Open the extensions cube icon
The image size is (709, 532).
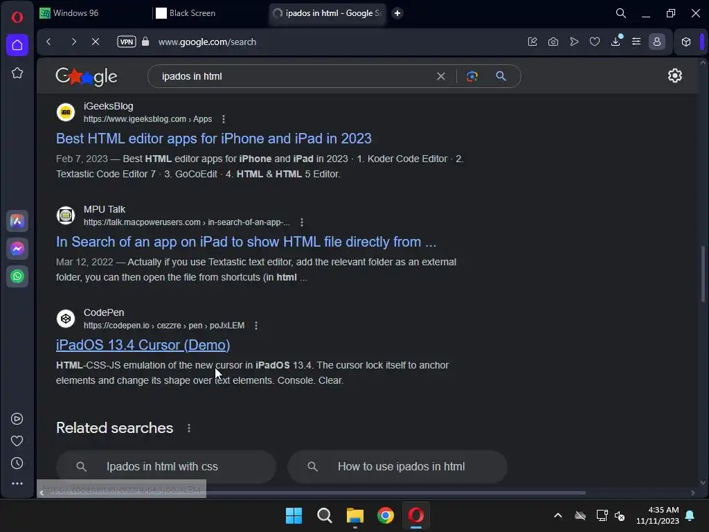tap(686, 42)
